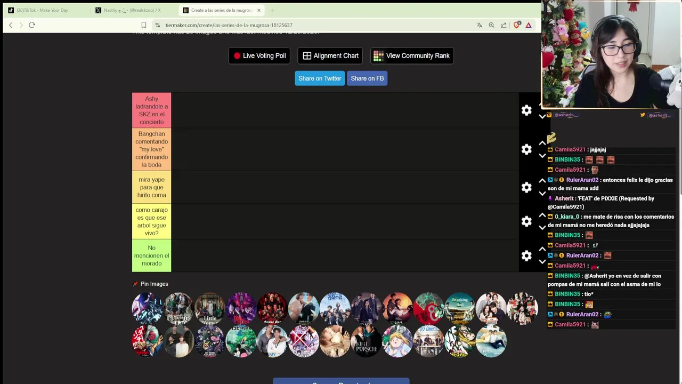The image size is (682, 384).
Task: Move 'mira yape' tier row down
Action: [542, 194]
